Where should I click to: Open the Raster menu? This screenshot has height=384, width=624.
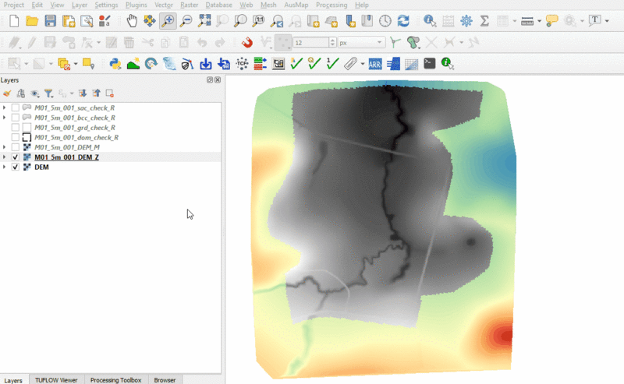pos(190,5)
